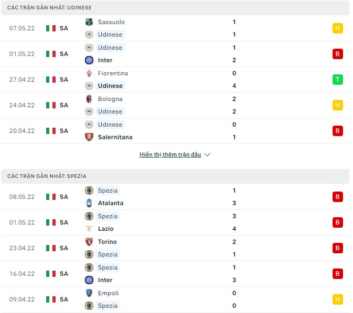
Task: Open the Atalanta team link
Action: pyautogui.click(x=110, y=203)
